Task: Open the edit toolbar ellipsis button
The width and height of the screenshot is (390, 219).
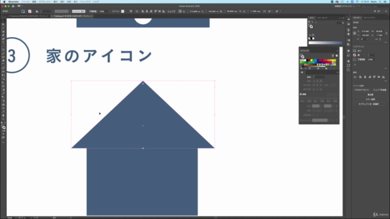Action: pos(3,142)
